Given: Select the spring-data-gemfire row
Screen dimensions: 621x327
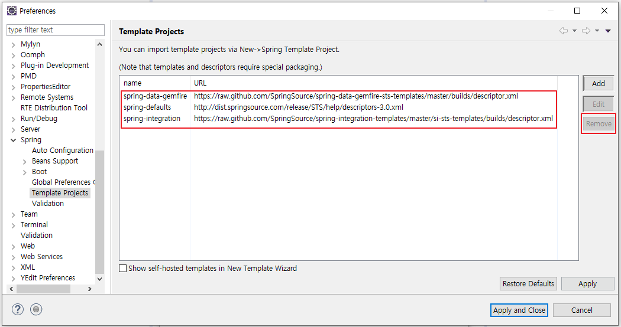Looking at the screenshot, I should click(339, 96).
